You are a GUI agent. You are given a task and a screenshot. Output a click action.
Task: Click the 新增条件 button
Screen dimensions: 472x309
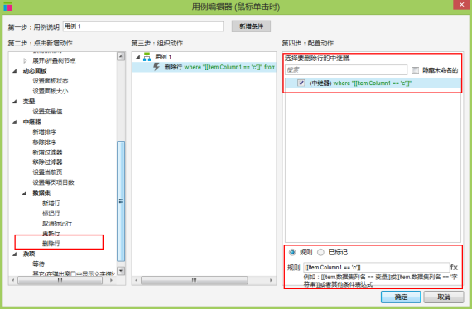pyautogui.click(x=251, y=26)
